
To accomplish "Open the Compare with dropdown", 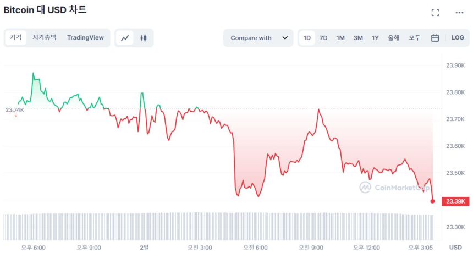I will [251, 38].
